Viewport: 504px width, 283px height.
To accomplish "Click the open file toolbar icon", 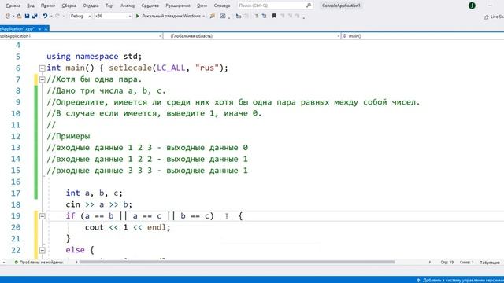I will coord(19,16).
